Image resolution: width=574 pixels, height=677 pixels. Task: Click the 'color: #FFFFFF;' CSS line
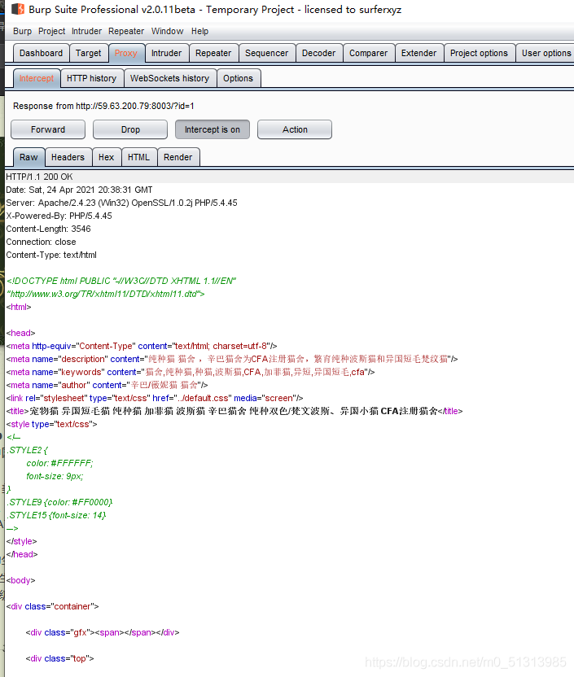[59, 463]
